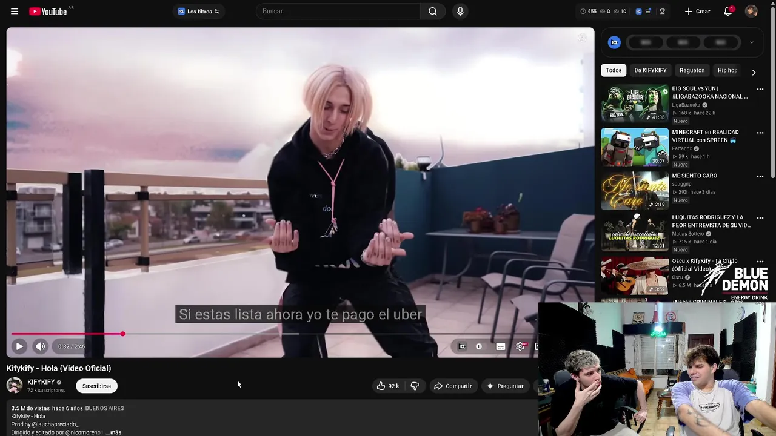Like the video with 92 k likes

pyautogui.click(x=388, y=386)
